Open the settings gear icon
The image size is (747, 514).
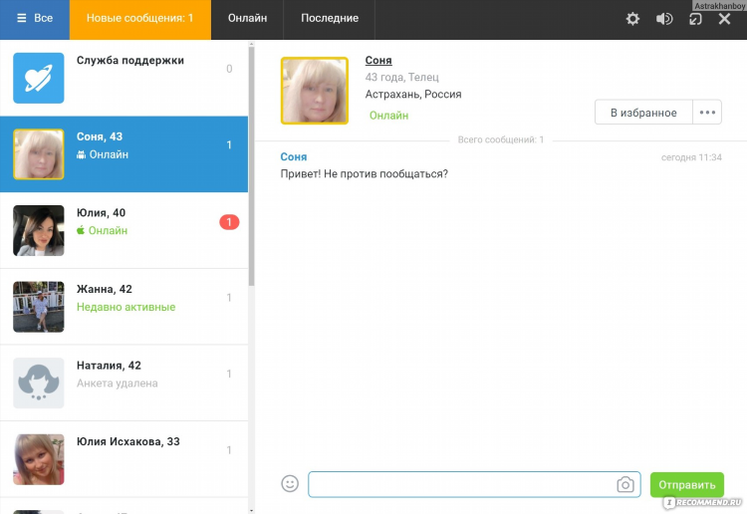632,19
